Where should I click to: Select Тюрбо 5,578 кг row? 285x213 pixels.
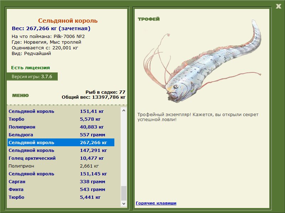61,119
